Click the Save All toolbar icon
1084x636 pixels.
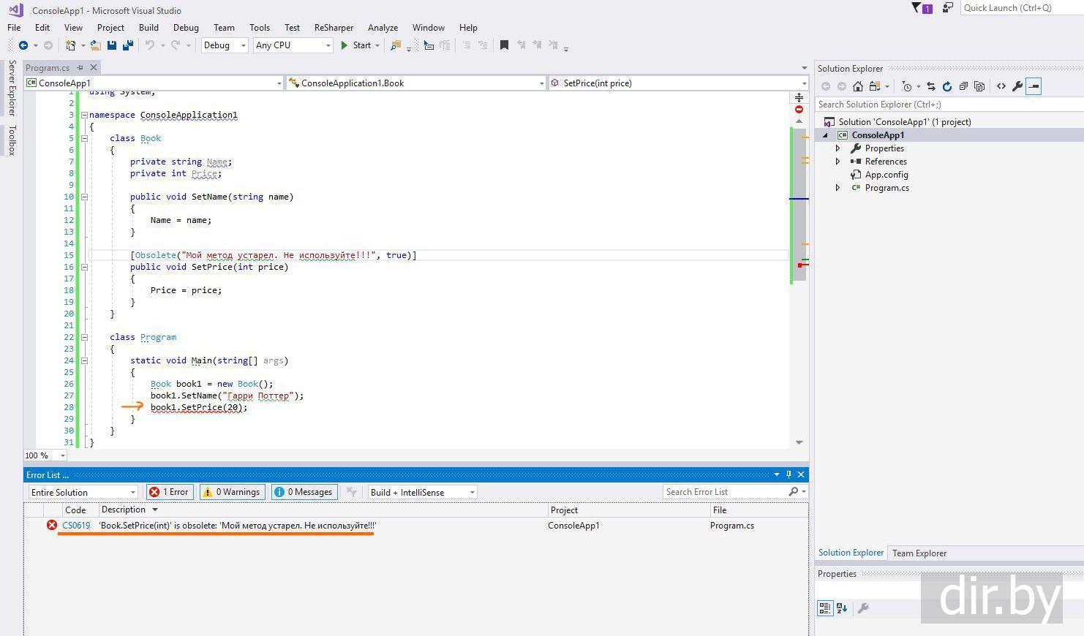[127, 45]
